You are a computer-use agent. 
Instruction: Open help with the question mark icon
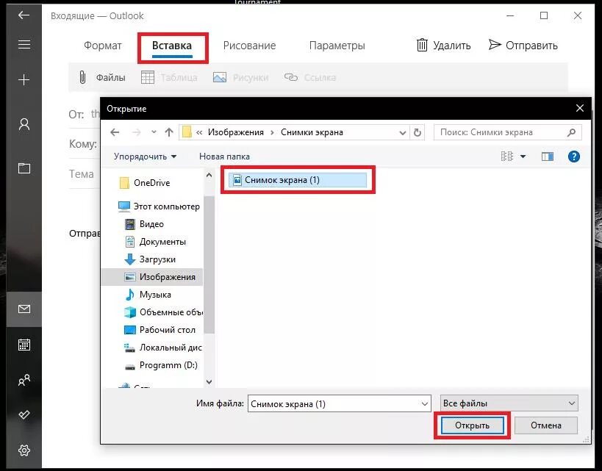click(x=573, y=157)
